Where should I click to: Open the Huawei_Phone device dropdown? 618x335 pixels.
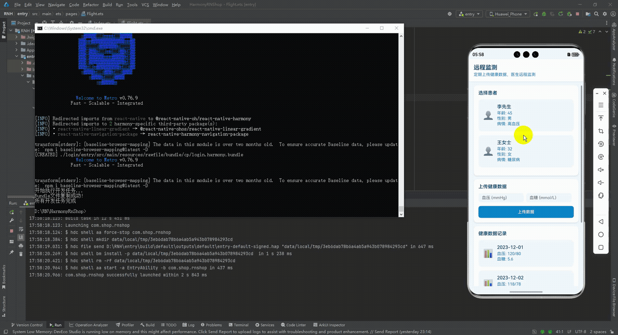point(508,14)
